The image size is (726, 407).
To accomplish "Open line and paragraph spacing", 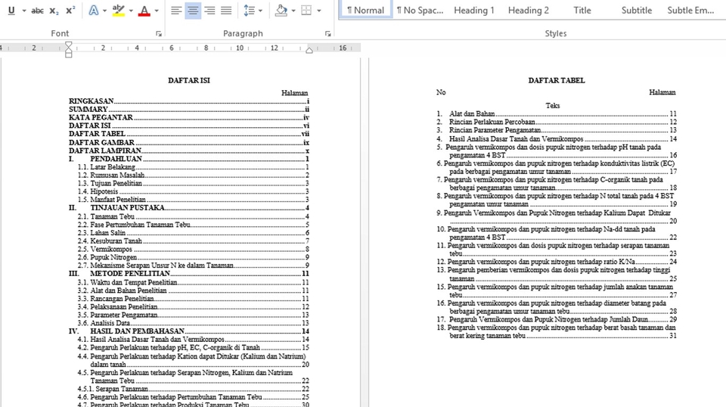I will tap(249, 10).
